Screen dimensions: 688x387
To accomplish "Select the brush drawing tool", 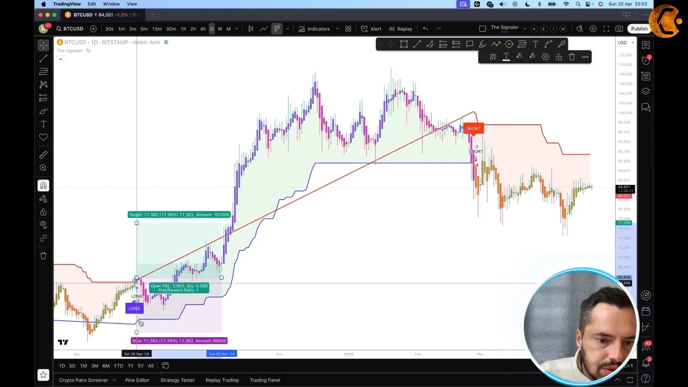I will [43, 111].
